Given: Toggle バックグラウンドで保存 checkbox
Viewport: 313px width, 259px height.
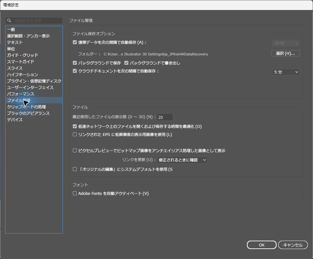Looking at the screenshot, I should 75,63.
